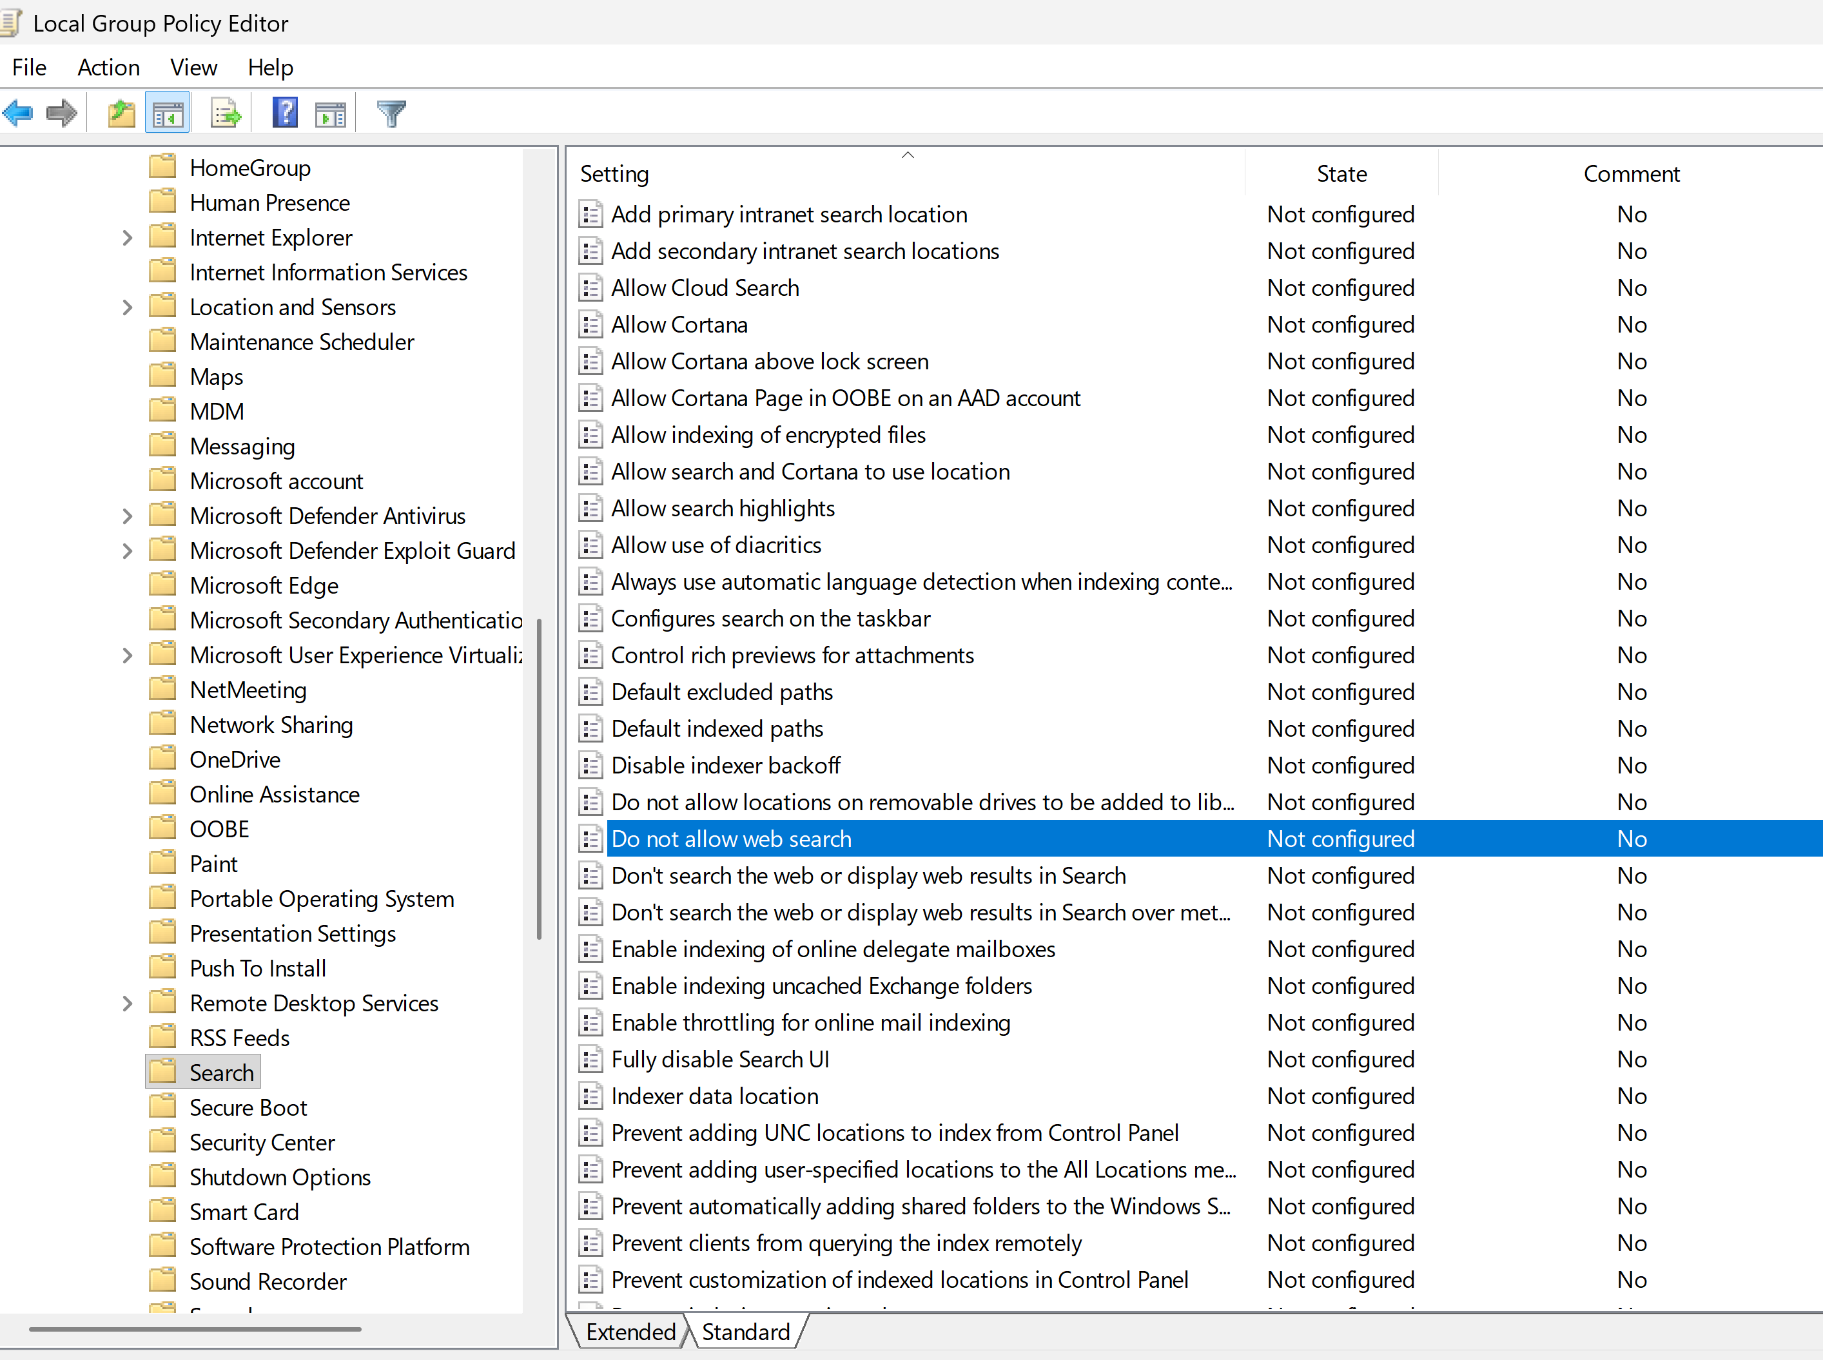Click the HomeGroup folder icon

tap(163, 166)
